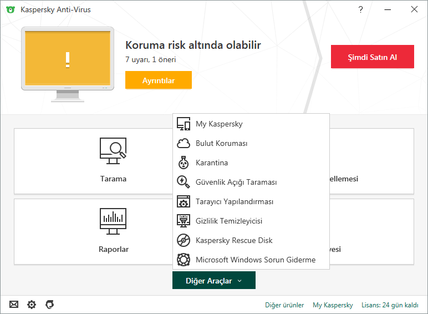The width and height of the screenshot is (428, 314).
Task: Select Kaspersky Rescue Disk entry
Action: point(251,240)
